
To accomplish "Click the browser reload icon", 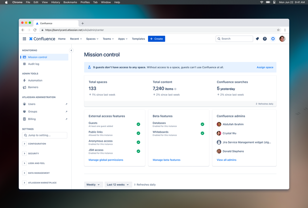I will (x=35, y=30).
